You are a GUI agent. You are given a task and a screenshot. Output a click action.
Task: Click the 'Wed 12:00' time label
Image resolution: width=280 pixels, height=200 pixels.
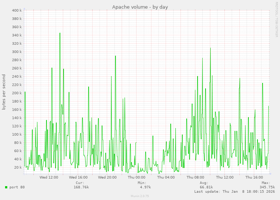coord(49,177)
